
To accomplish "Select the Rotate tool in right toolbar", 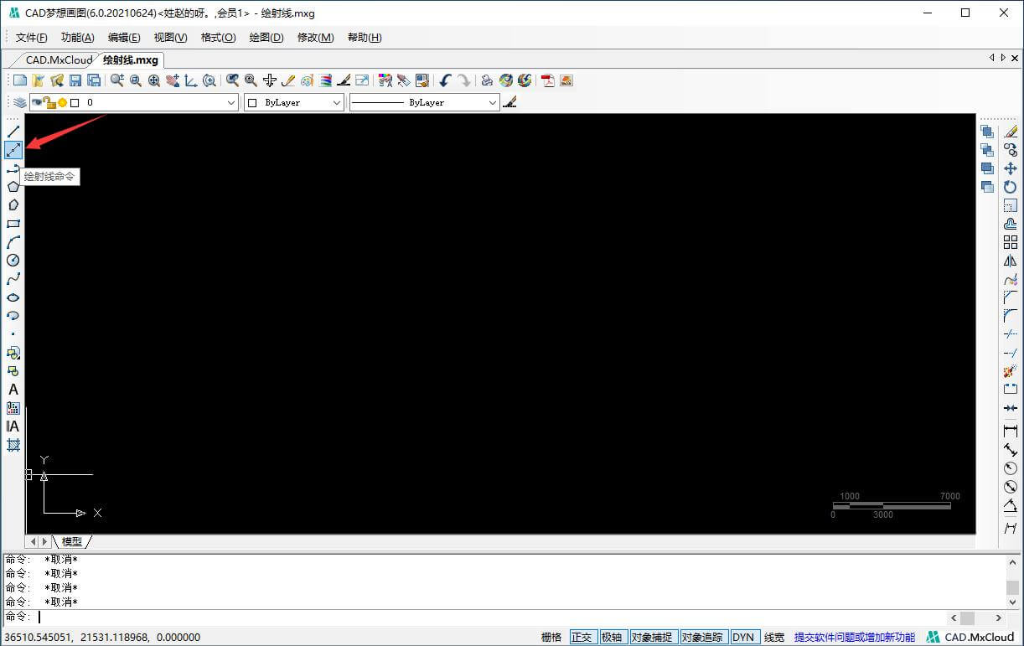I will tap(1011, 187).
